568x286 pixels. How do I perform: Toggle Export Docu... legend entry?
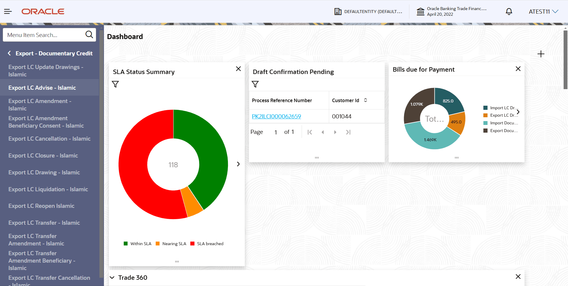(x=501, y=131)
